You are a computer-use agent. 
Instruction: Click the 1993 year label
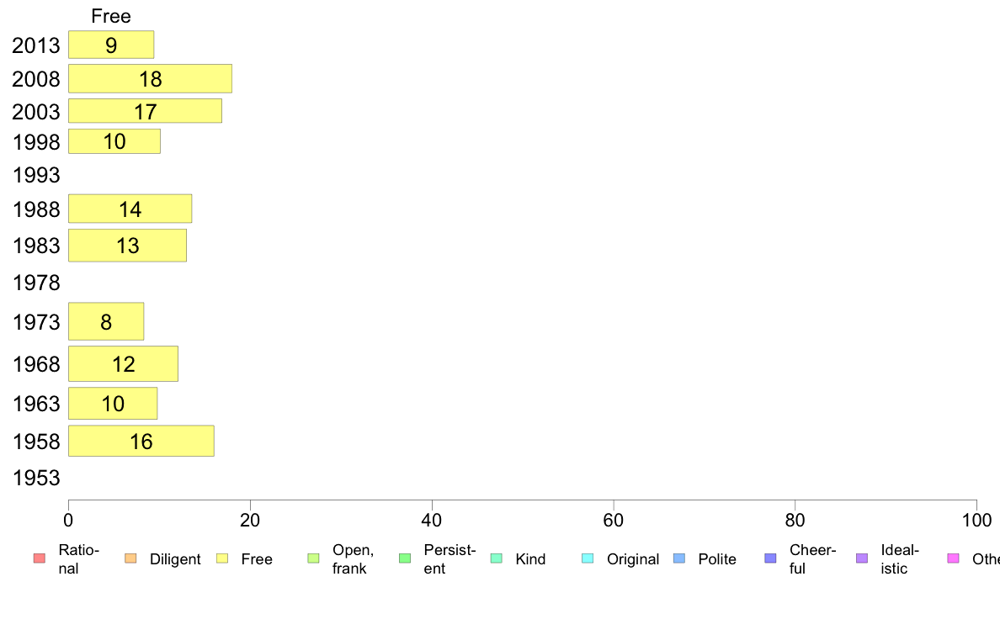tap(36, 175)
